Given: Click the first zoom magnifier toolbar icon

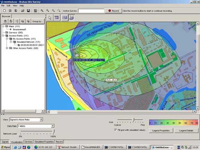Looking at the screenshot, I should (42, 11).
